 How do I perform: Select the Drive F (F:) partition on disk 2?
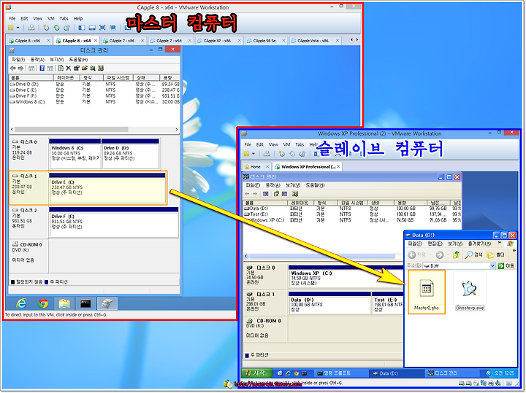(114, 222)
